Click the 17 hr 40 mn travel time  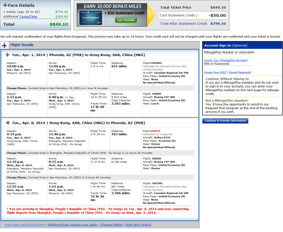point(97,109)
